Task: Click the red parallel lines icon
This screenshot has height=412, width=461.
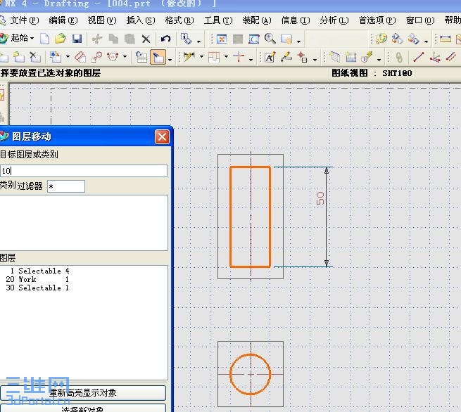Action: point(450,57)
